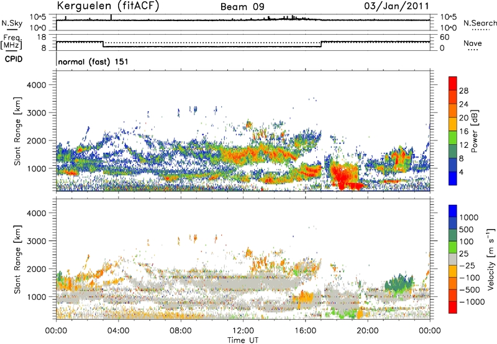Click the "16:00" time tick label
Image resolution: width=497 pixels, height=344 pixels.
[x=305, y=331]
